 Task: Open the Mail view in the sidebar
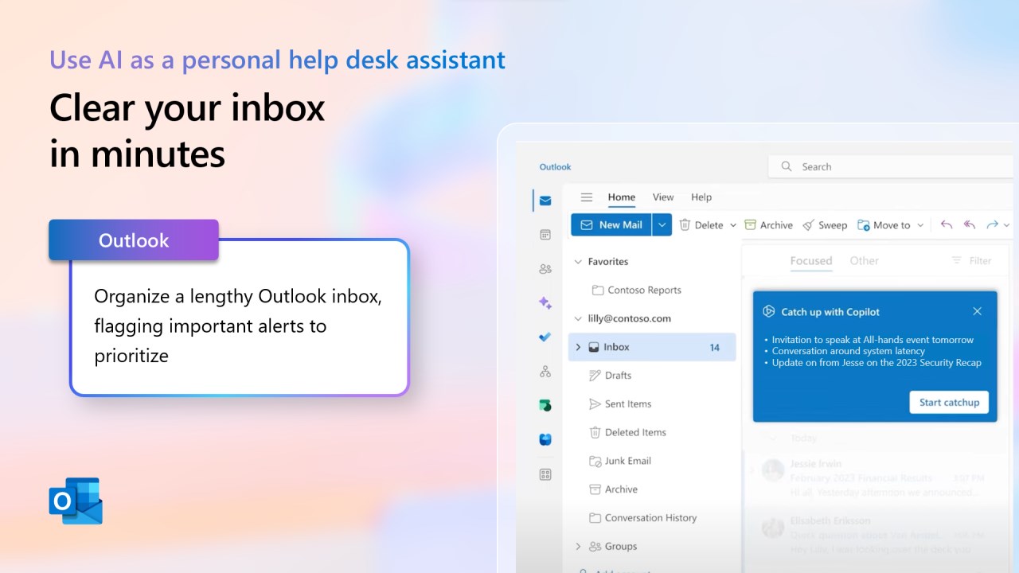[x=545, y=201]
